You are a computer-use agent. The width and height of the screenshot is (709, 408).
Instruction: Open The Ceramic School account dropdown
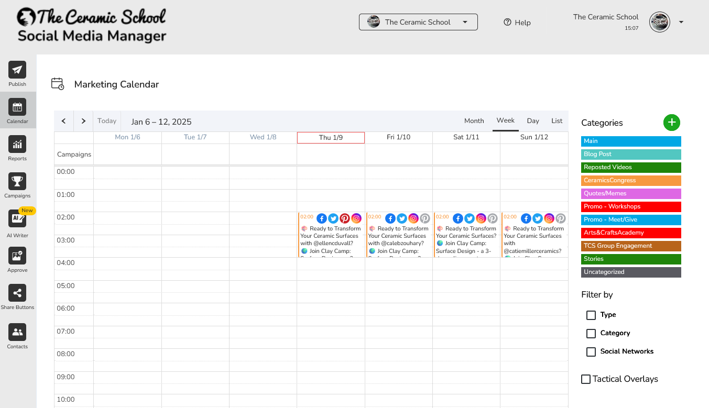click(418, 22)
